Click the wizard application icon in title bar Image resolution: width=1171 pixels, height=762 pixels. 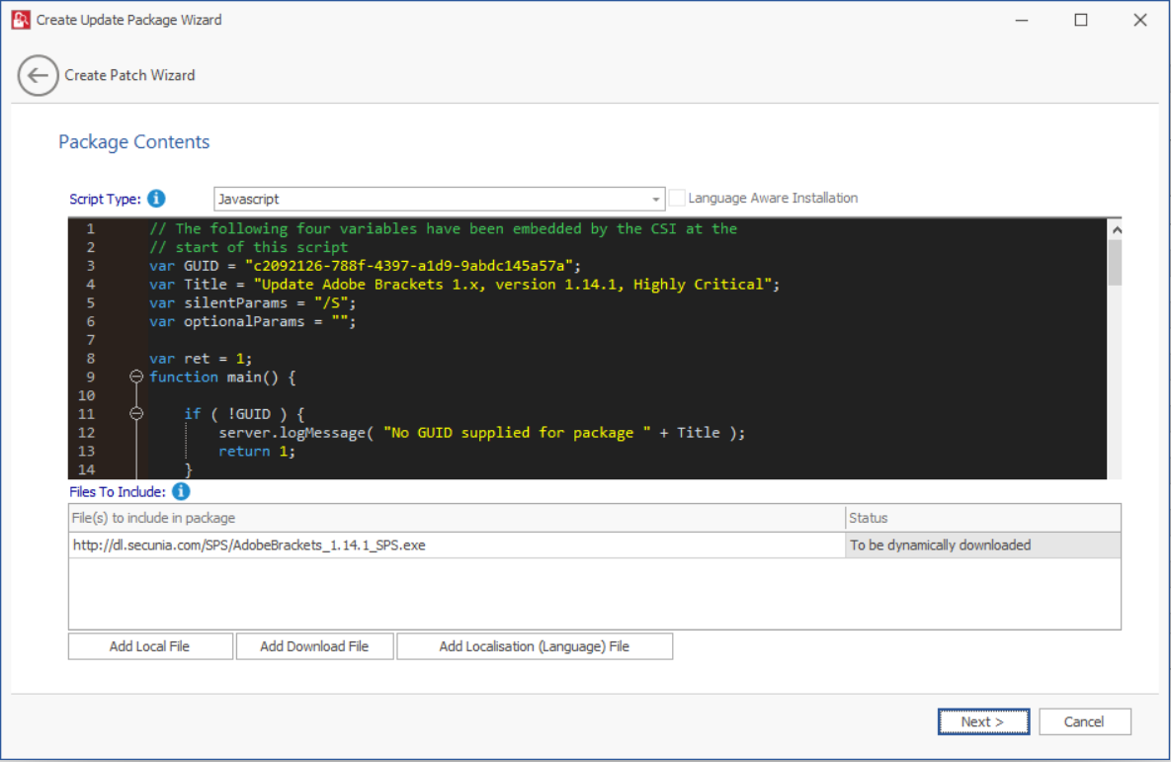tap(20, 20)
